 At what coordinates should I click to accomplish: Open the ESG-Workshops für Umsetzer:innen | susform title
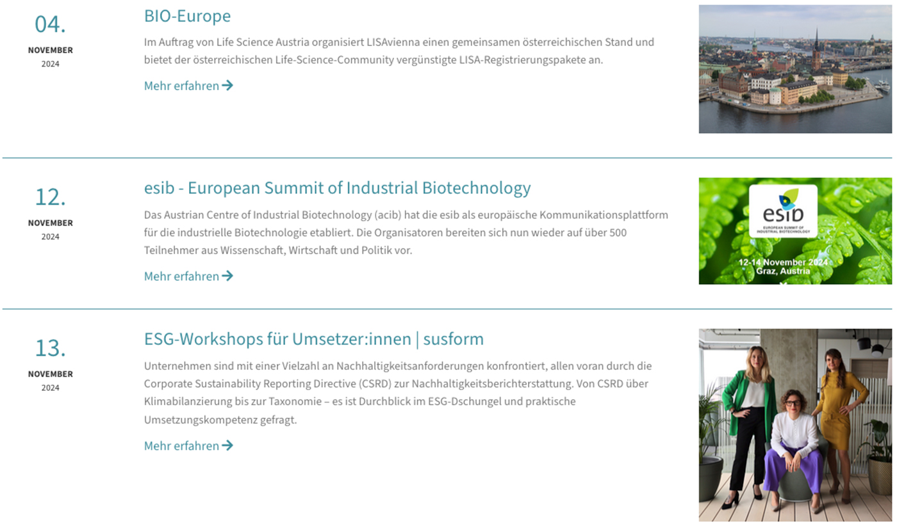coord(314,339)
